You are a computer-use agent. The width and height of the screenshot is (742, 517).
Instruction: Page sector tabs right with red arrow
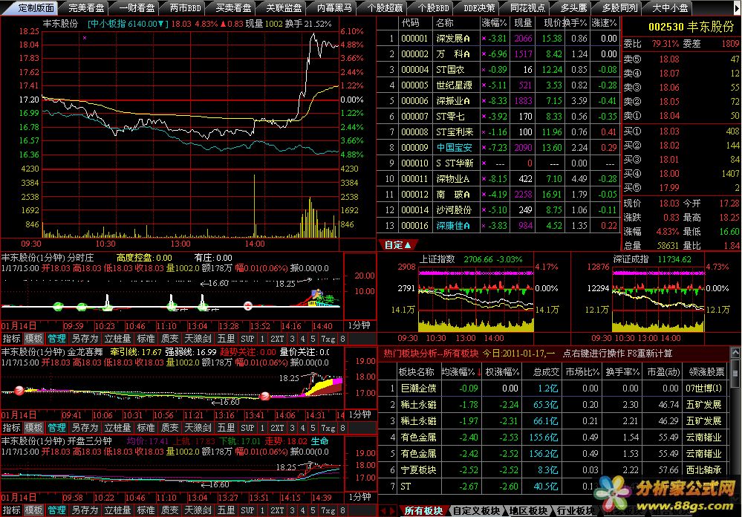[x=393, y=511]
